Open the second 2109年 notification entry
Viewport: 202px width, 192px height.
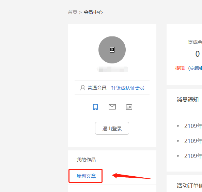click(193, 141)
